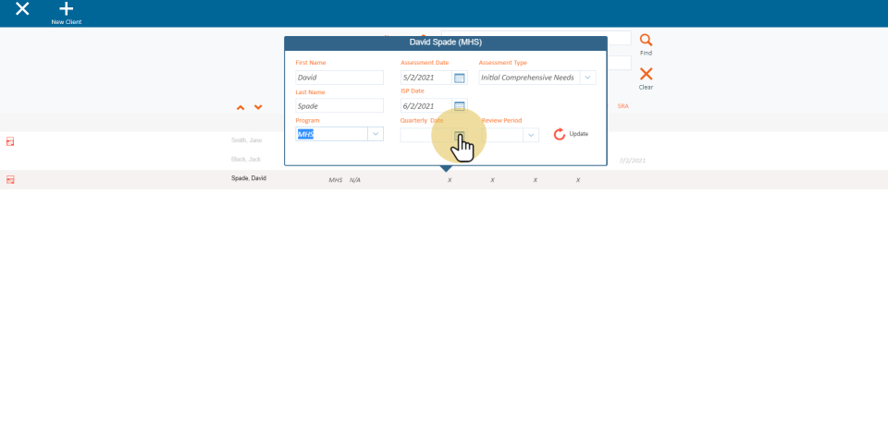Open the ISP Date calendar picker
Screen dimensions: 888x434
460,106
